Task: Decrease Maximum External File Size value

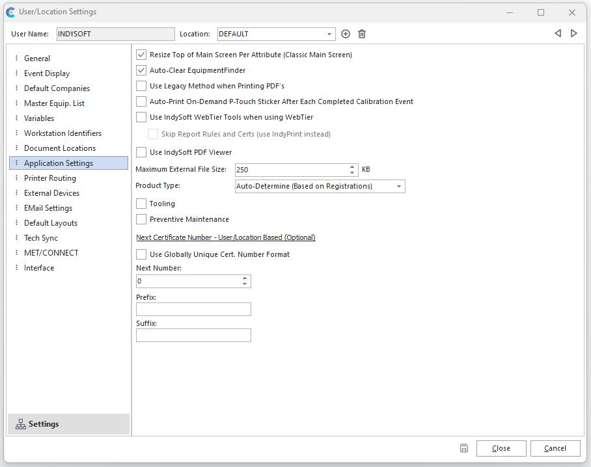Action: pos(352,173)
